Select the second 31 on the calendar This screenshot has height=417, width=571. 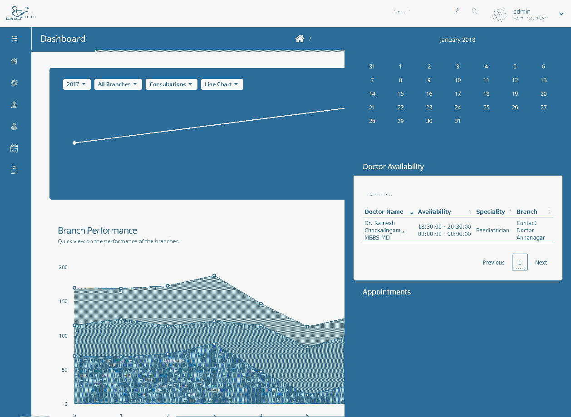pos(458,121)
